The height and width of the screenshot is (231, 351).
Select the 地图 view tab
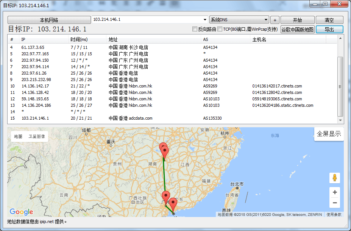[17, 136]
